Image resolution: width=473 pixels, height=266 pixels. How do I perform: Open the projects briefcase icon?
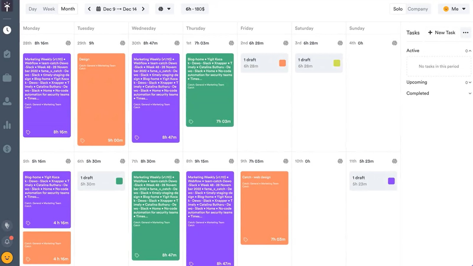[x=7, y=77]
